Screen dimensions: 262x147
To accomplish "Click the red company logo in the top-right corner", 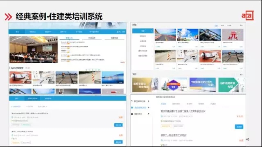I will pyautogui.click(x=248, y=16).
